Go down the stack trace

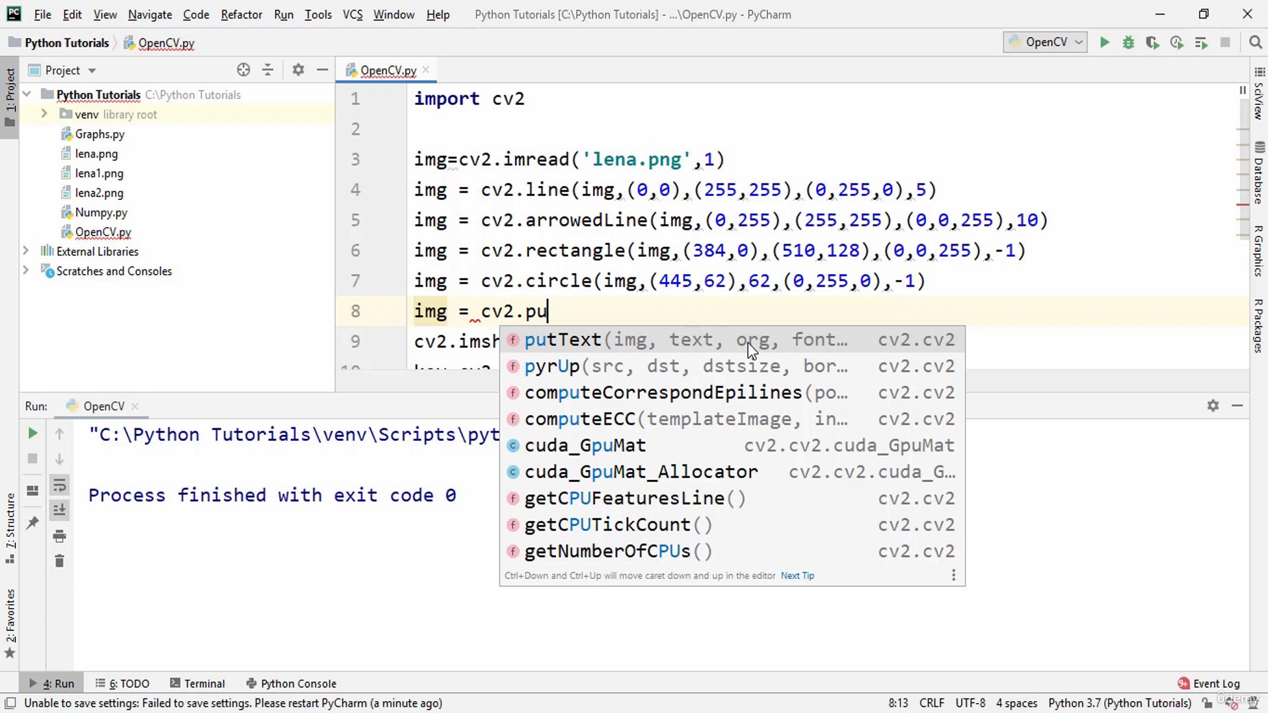[x=59, y=459]
